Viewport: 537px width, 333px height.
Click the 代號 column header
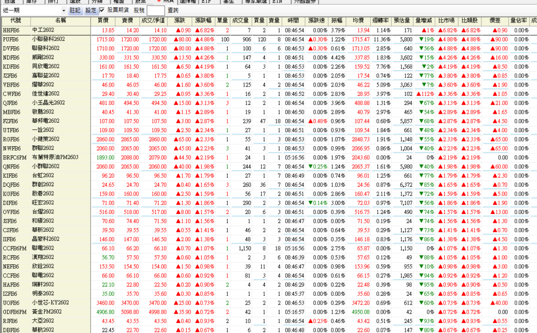click(x=16, y=20)
